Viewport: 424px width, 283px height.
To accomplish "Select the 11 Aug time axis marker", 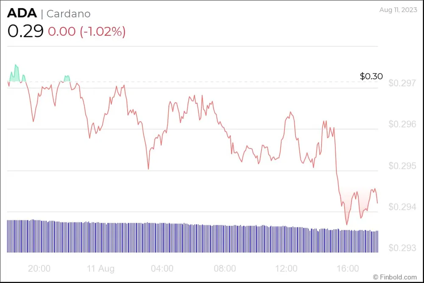I will [100, 269].
